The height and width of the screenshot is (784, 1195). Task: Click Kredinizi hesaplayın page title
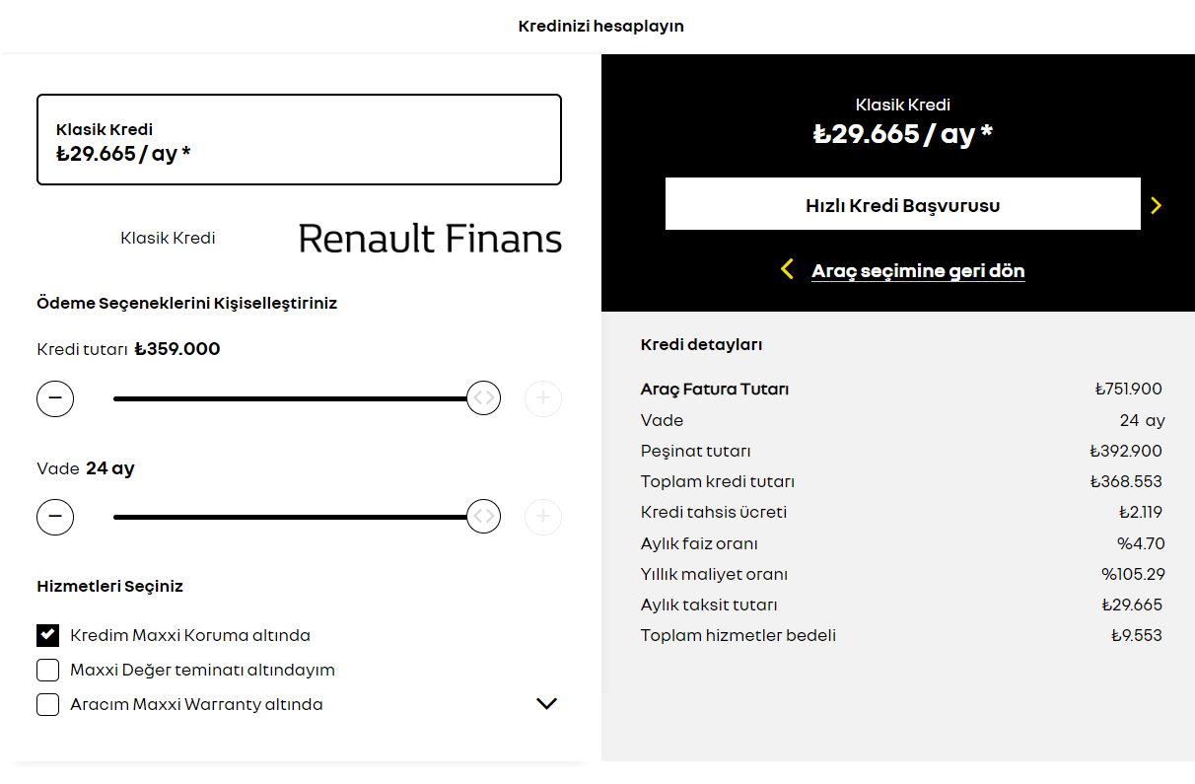tap(600, 26)
